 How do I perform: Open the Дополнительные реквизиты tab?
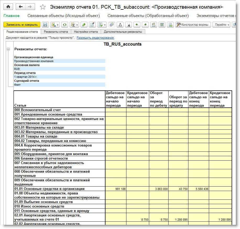pos(123,32)
